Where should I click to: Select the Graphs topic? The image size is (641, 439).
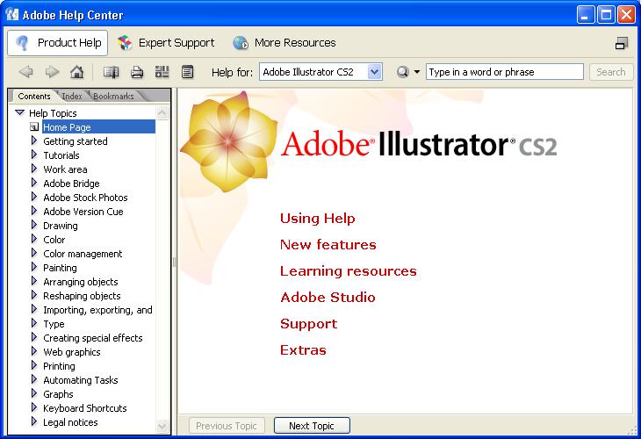59,394
